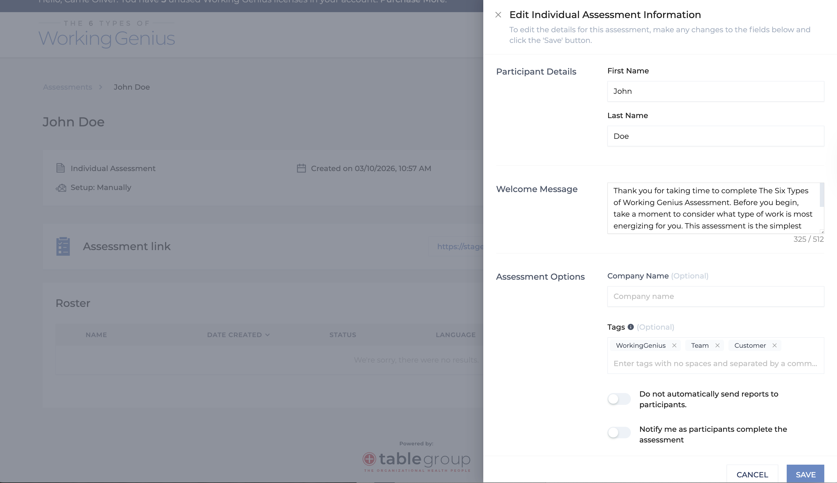Screen dimensions: 837x483
Task: Click the calendar icon beside Created on
Action: click(301, 168)
